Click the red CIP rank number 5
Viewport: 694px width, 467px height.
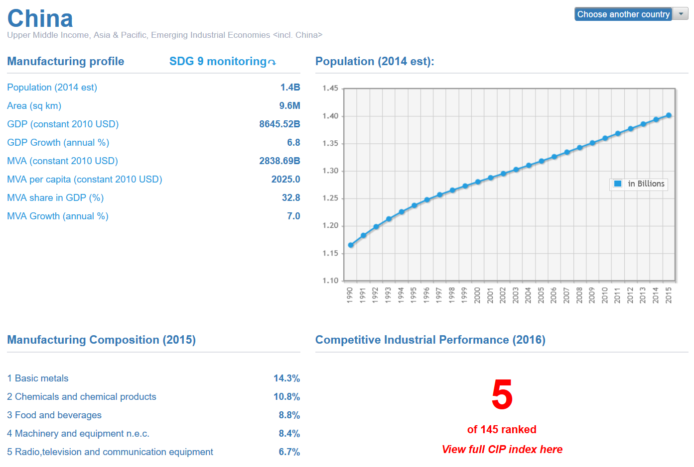pyautogui.click(x=502, y=395)
